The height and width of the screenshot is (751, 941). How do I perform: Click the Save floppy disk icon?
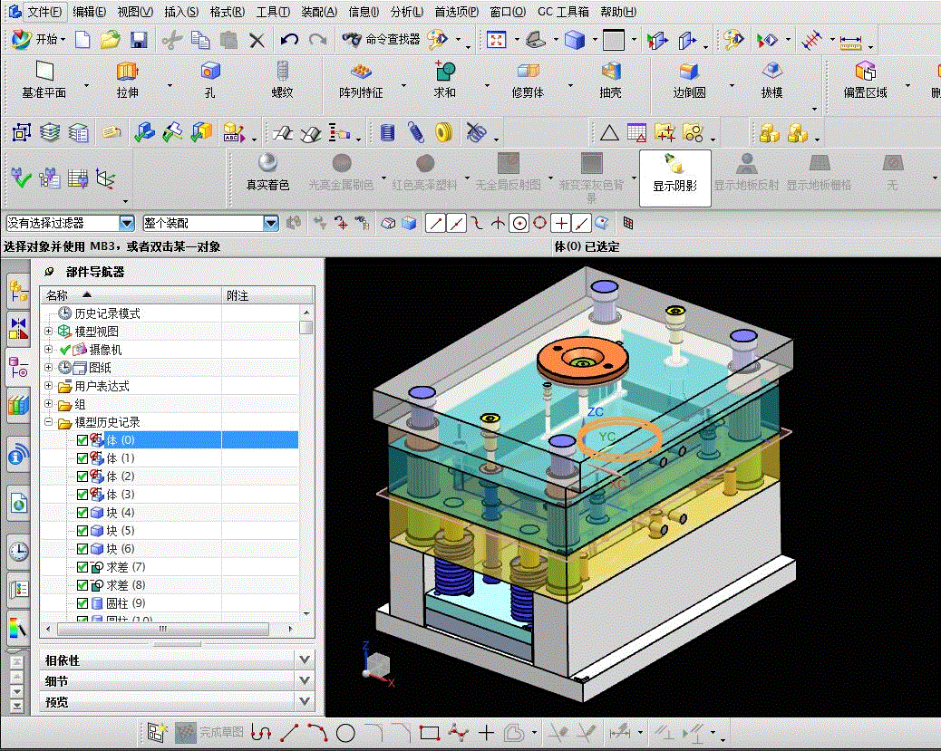tap(139, 40)
